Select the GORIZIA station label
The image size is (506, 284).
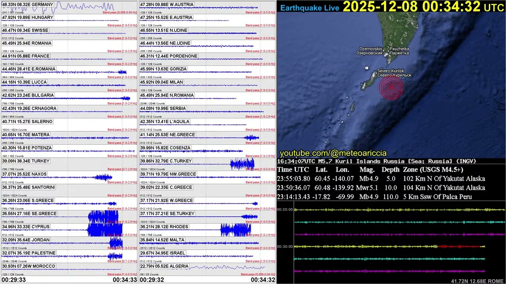tap(164, 69)
